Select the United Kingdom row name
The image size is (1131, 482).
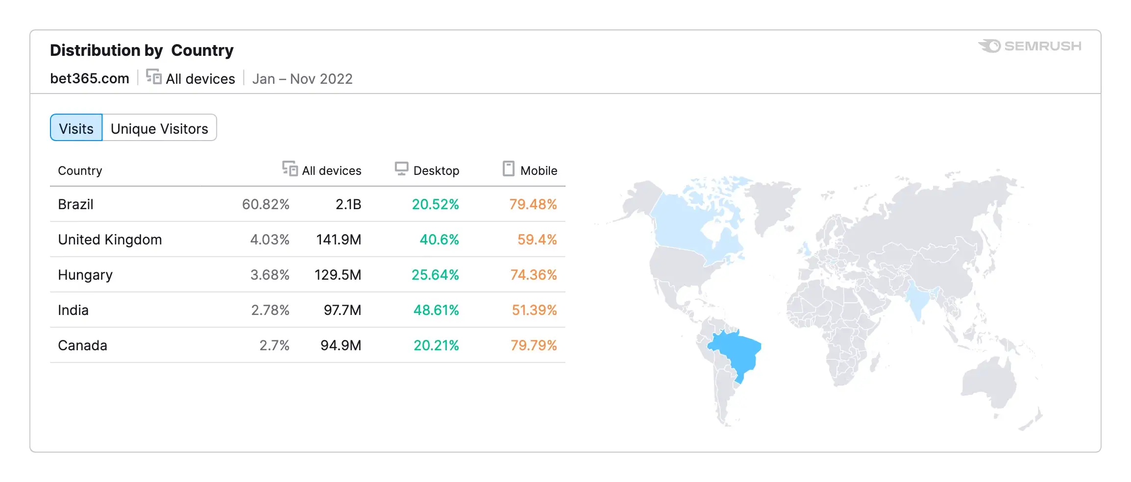[x=110, y=240]
